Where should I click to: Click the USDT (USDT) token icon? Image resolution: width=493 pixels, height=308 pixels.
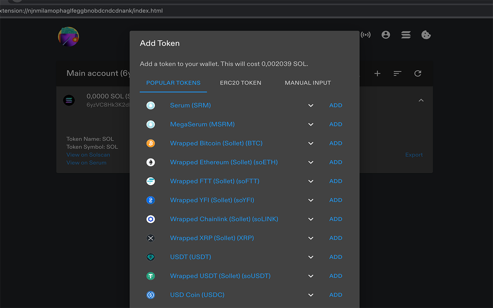coord(151,257)
